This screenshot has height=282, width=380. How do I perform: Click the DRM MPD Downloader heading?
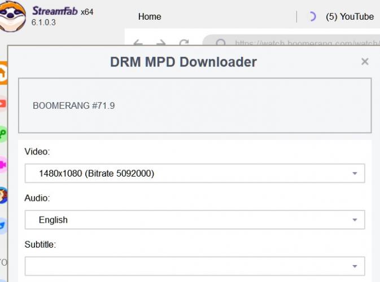[x=184, y=62]
